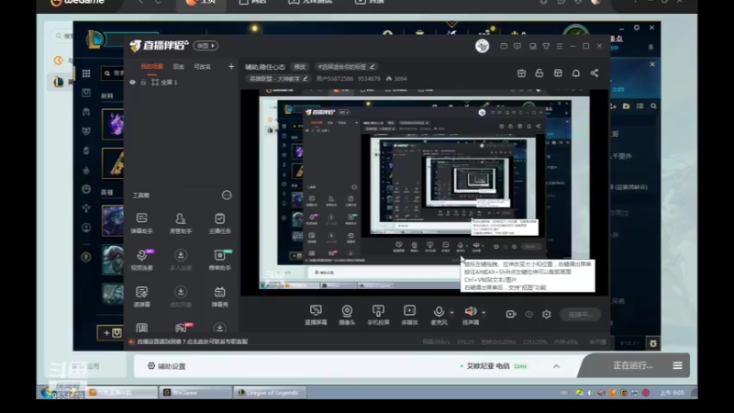Open the mode dropdown next to 直播伴侣 logo
The image size is (734, 413).
(x=206, y=46)
